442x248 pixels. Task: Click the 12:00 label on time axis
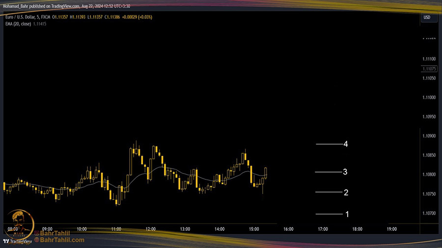(151, 229)
